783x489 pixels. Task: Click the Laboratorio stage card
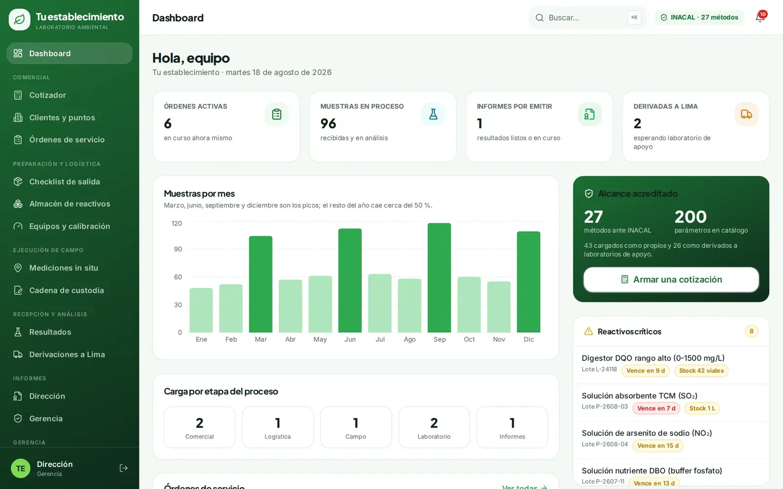[434, 427]
